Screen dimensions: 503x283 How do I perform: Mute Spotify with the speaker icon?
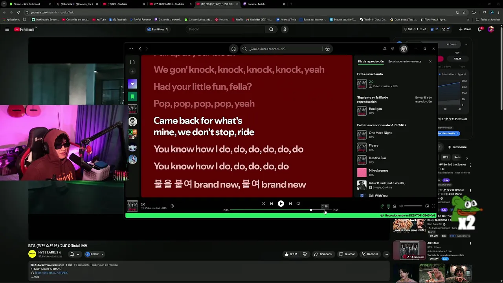click(401, 206)
